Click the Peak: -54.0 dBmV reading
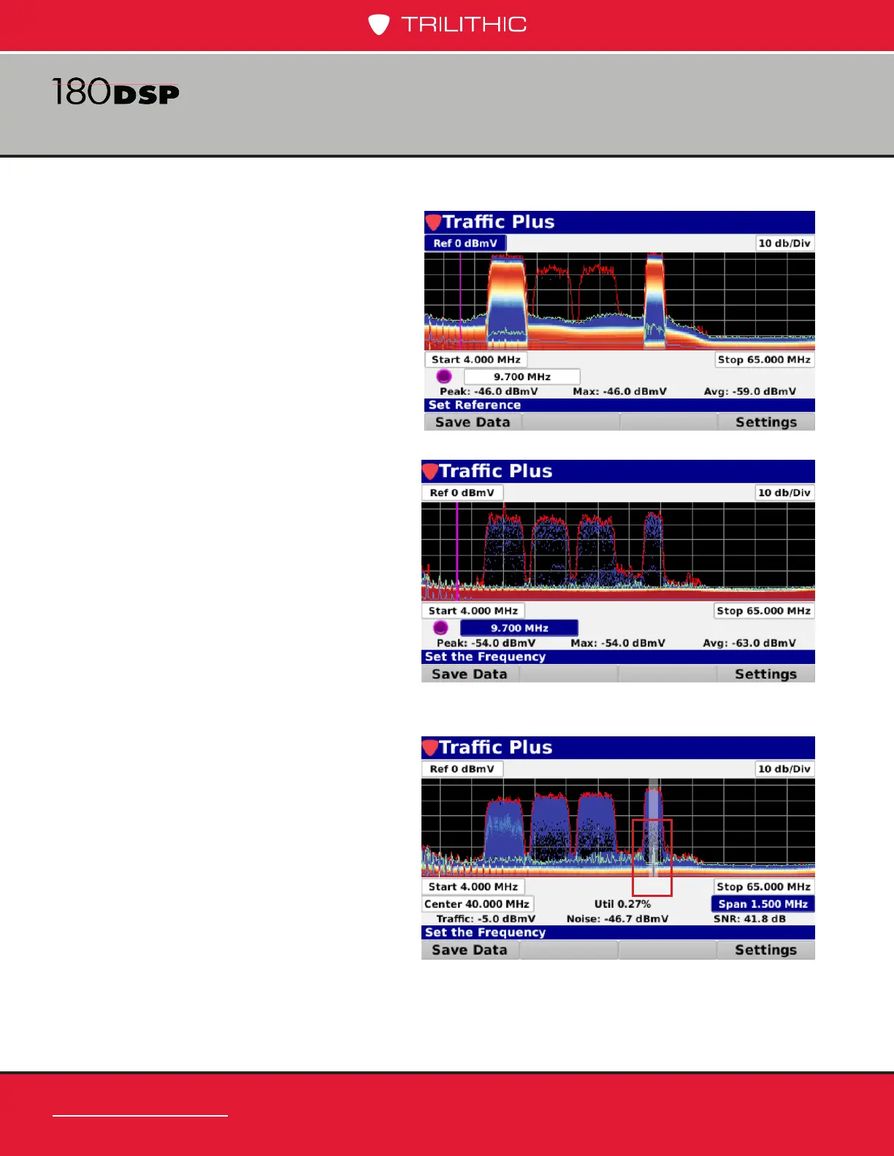Screen dimensions: 894x1156 pos(486,643)
